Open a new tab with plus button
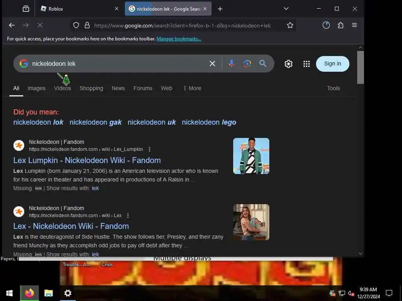 pos(220,9)
